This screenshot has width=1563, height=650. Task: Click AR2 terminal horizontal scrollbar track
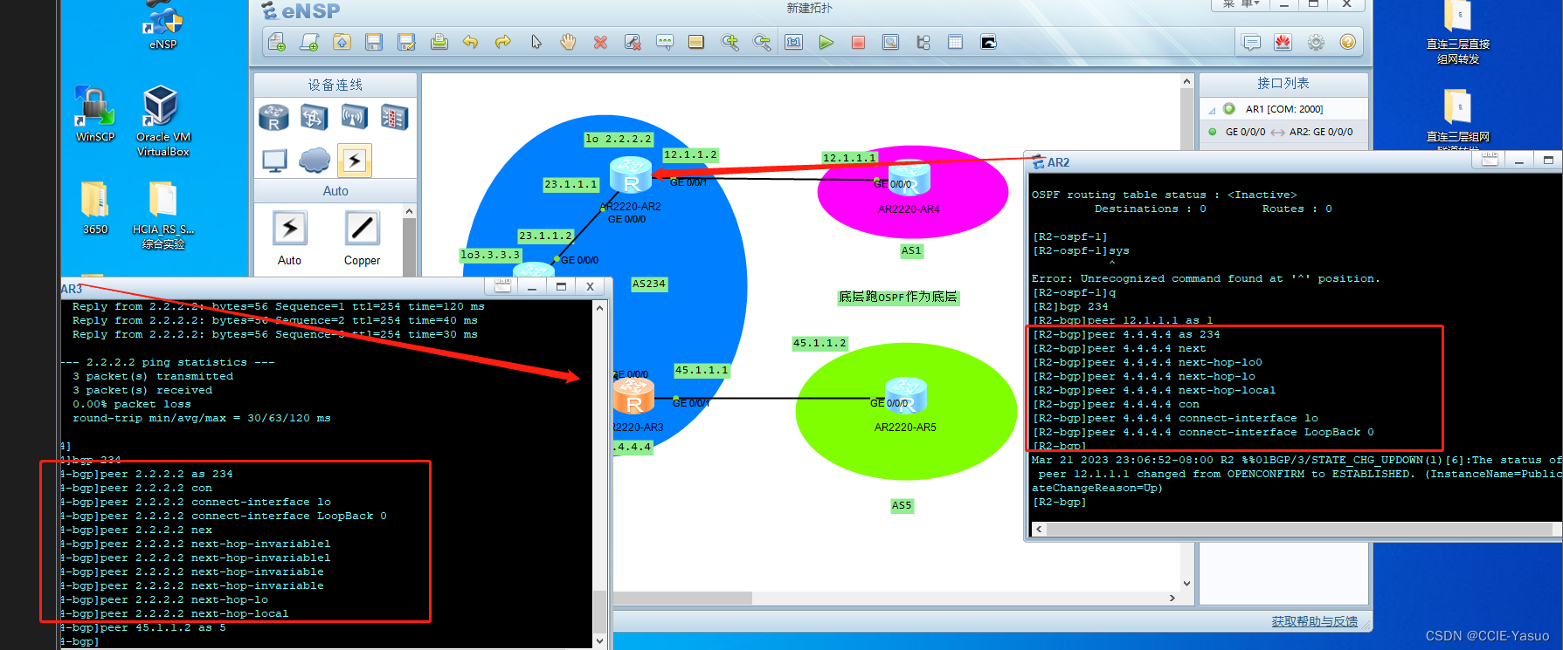click(x=1299, y=529)
